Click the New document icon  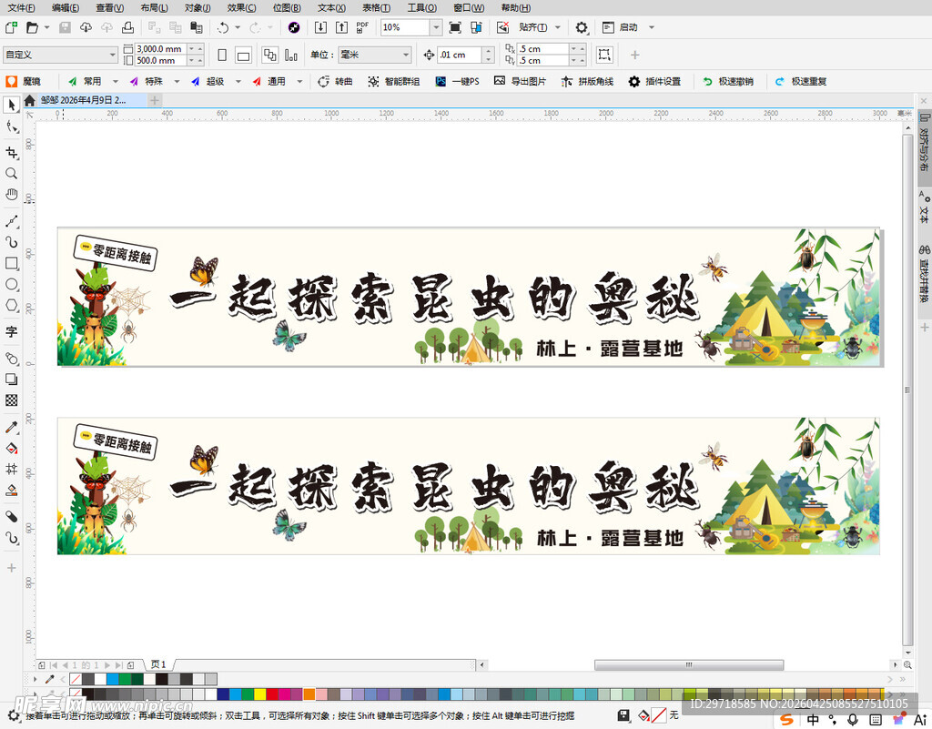(11, 27)
